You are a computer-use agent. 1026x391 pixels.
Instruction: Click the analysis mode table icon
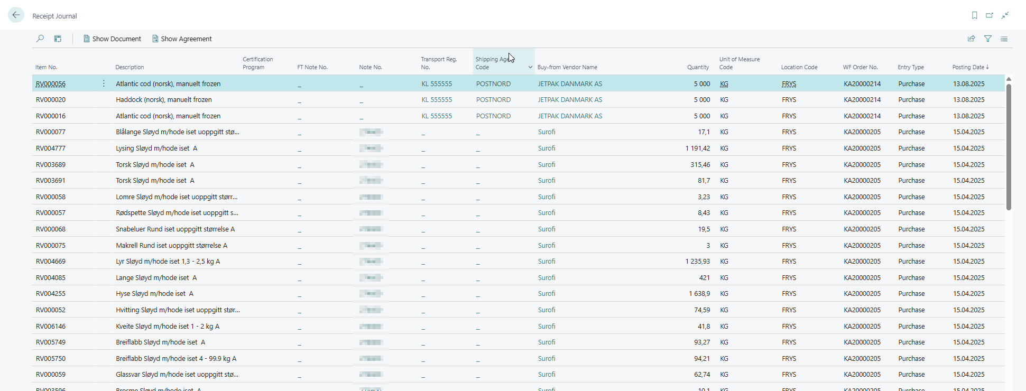point(58,39)
